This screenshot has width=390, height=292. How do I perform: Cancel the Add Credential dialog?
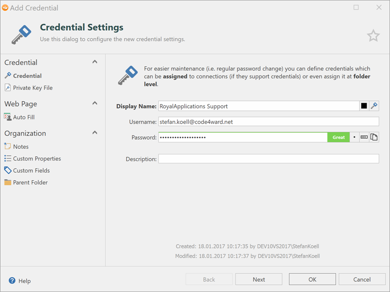pos(362,279)
